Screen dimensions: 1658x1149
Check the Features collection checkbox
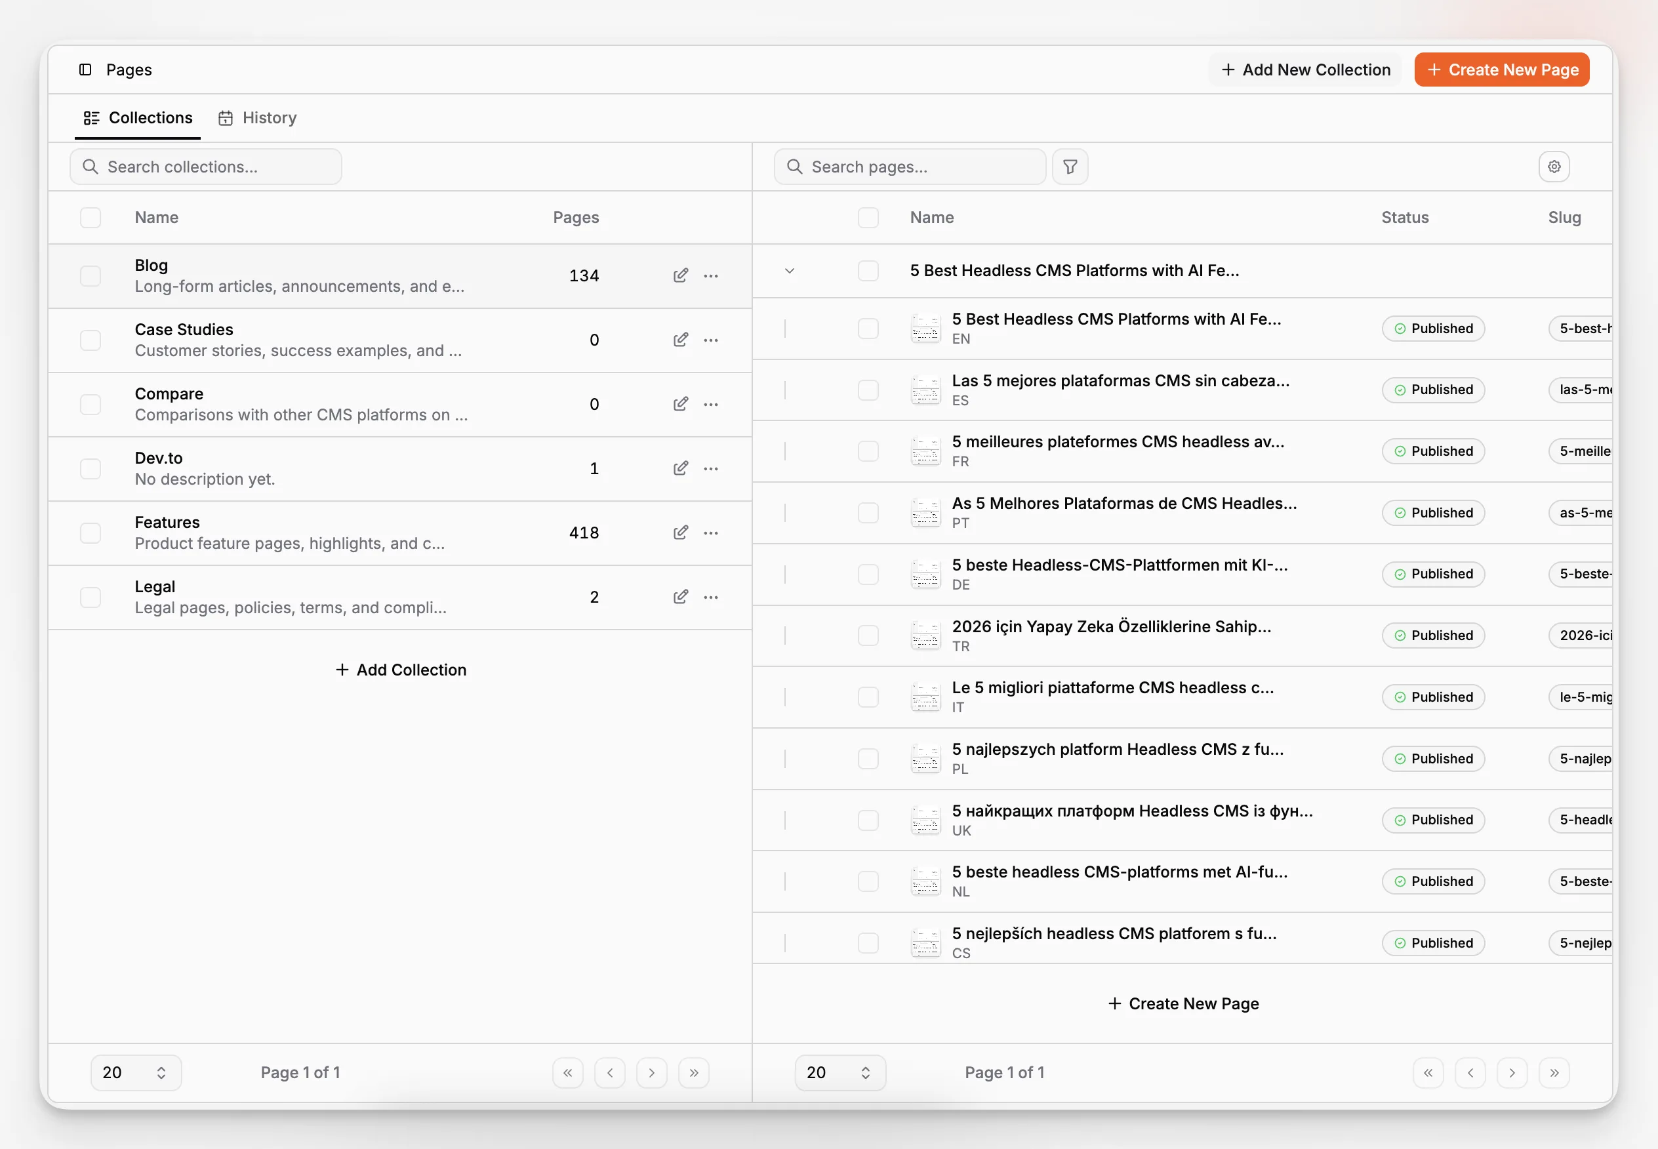91,533
